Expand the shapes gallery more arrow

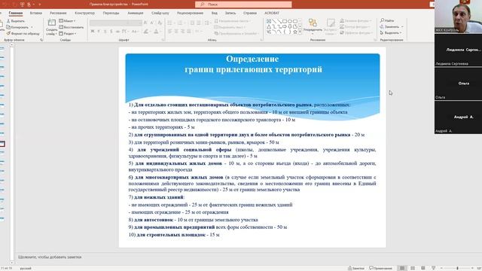(x=300, y=32)
